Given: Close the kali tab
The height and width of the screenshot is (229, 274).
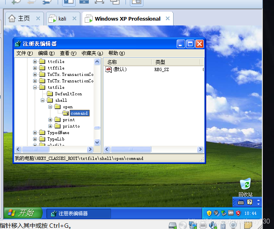Looking at the screenshot, I should pos(74,18).
